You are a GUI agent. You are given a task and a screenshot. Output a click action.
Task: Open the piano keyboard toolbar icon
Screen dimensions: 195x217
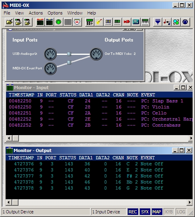tap(145, 22)
